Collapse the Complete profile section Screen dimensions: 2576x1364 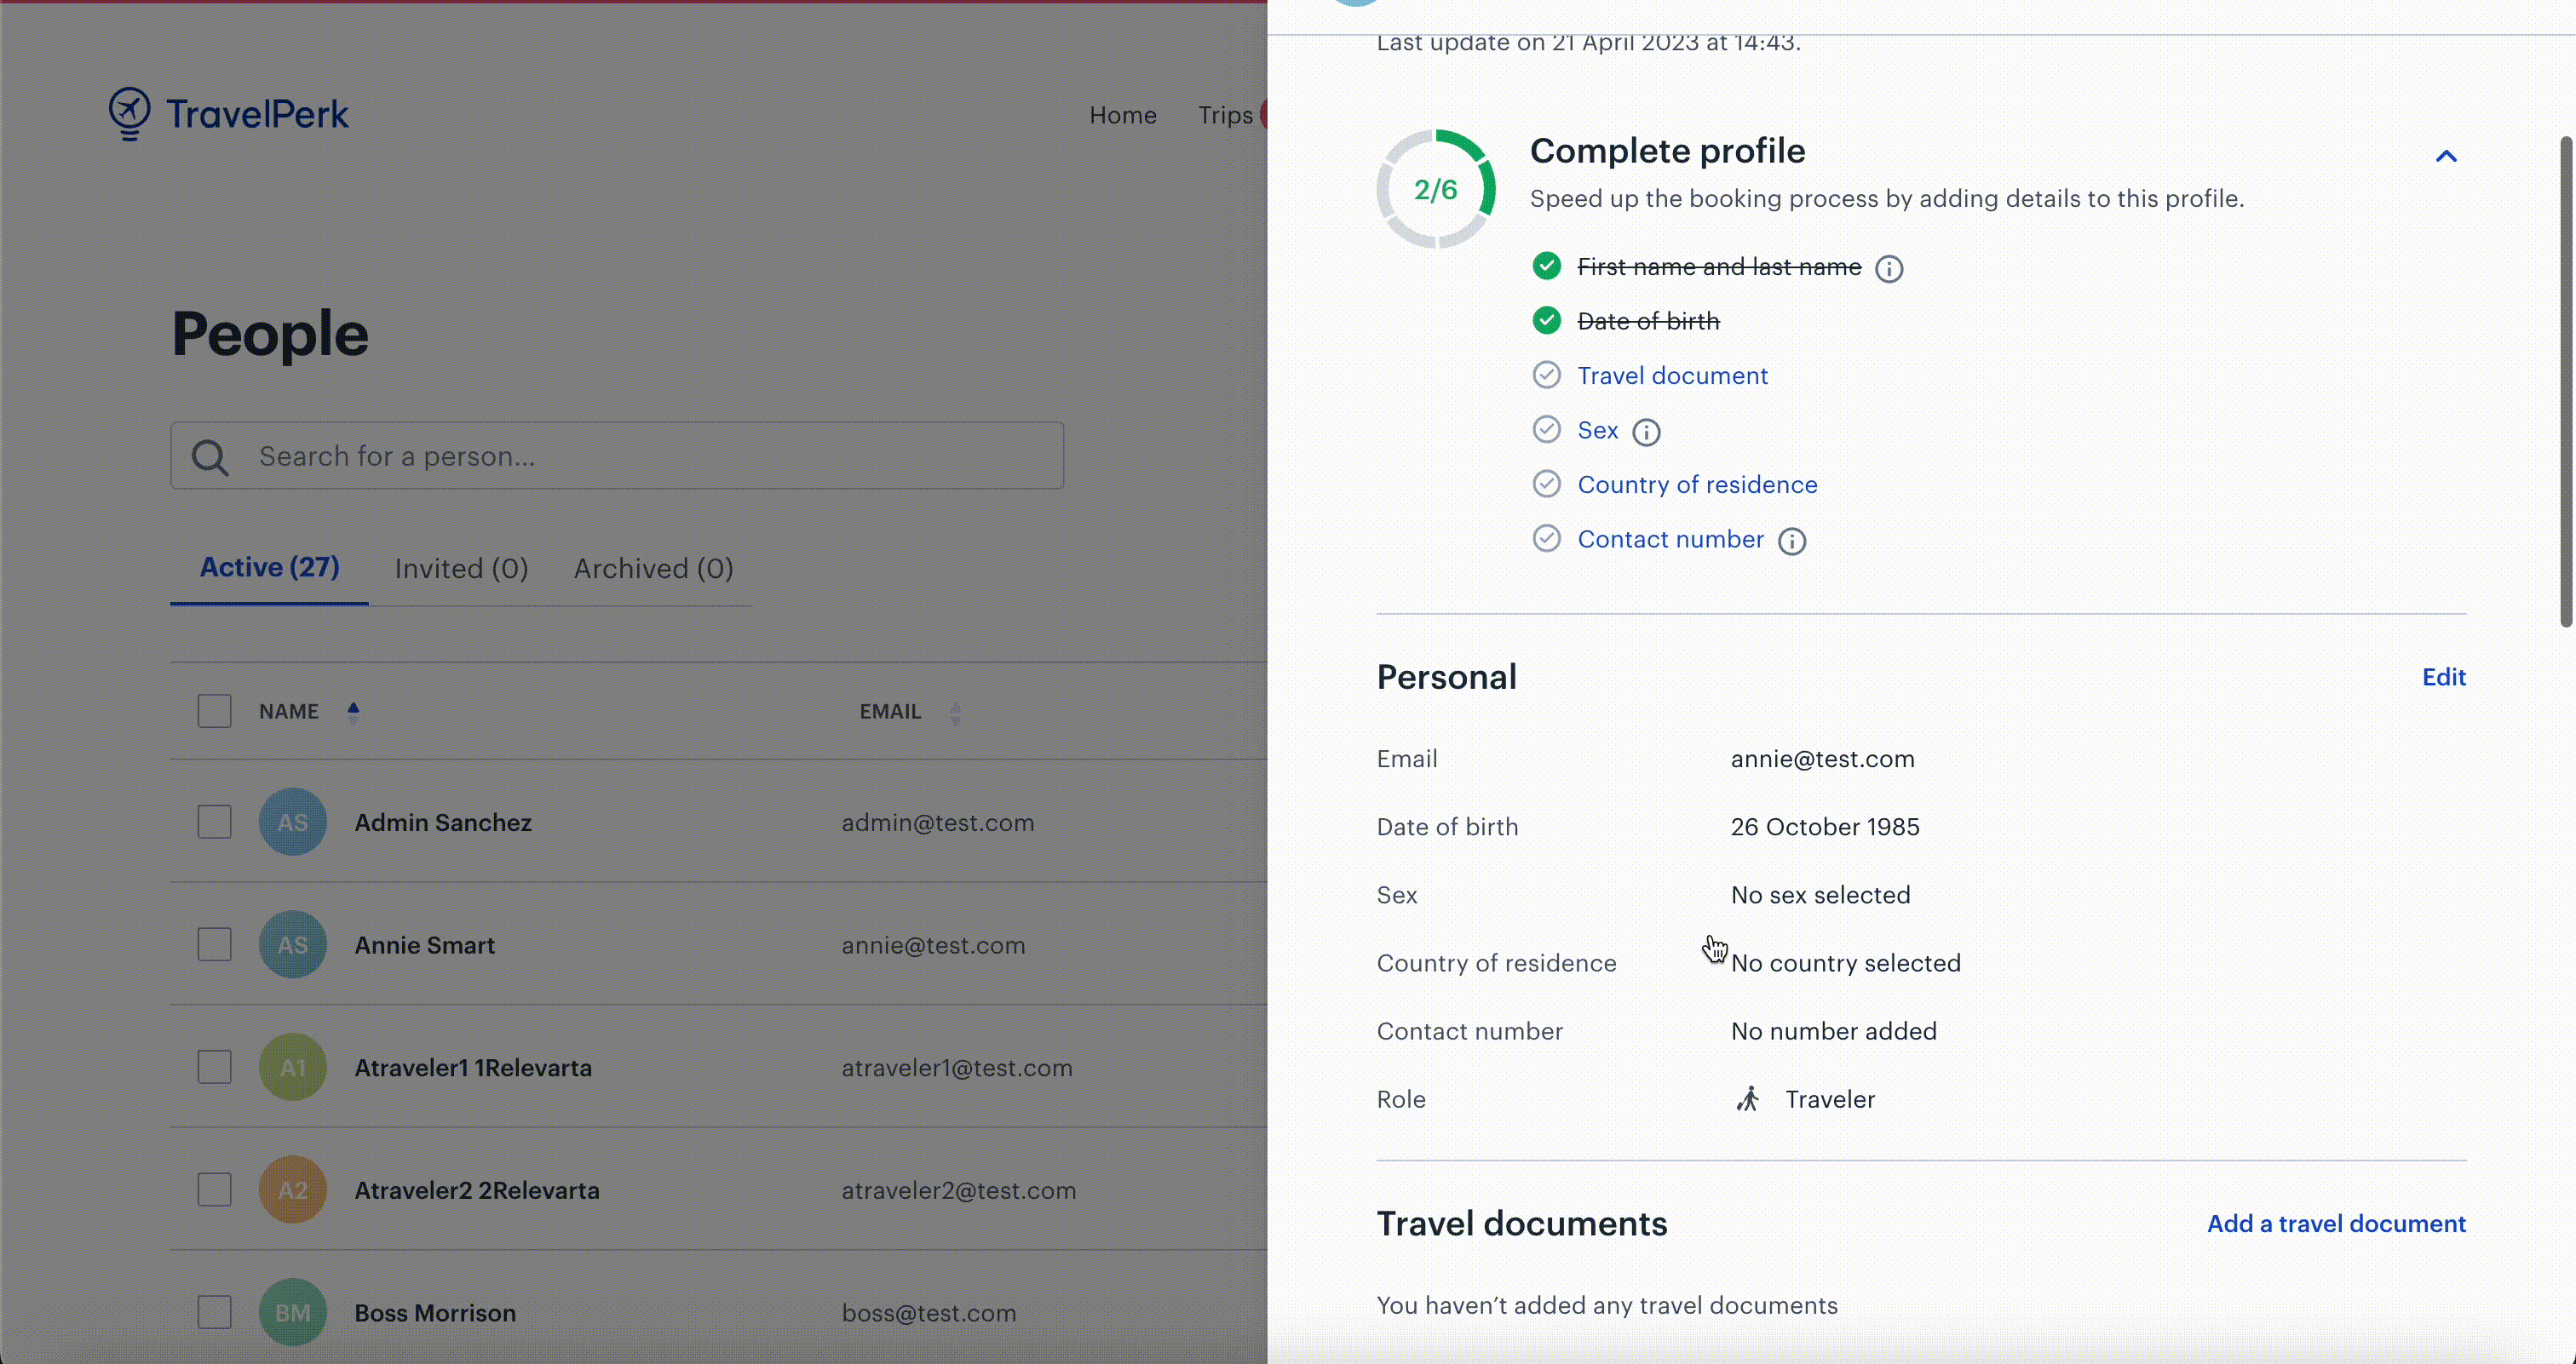[x=2446, y=156]
